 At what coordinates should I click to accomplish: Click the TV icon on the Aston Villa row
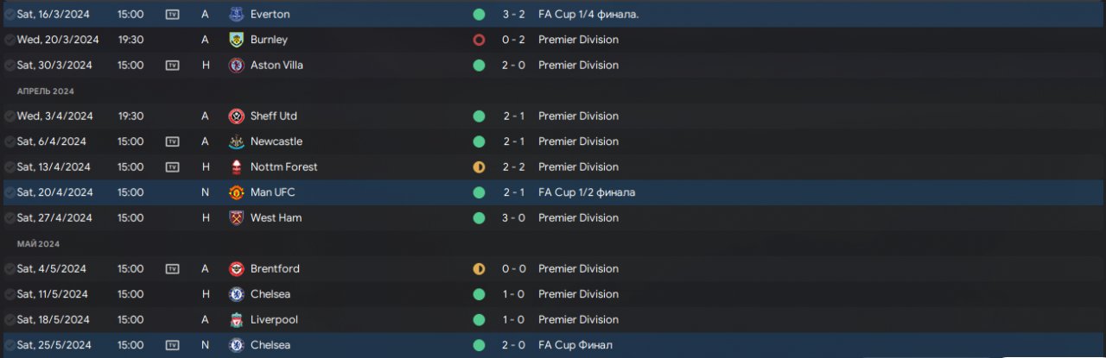tap(172, 66)
